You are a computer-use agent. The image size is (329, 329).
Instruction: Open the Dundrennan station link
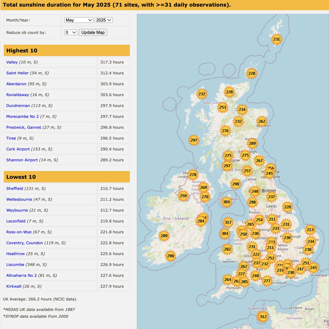point(18,106)
